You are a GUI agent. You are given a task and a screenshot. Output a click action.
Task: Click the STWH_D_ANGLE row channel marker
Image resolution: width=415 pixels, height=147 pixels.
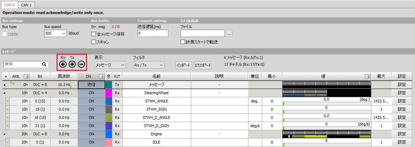pos(8,118)
